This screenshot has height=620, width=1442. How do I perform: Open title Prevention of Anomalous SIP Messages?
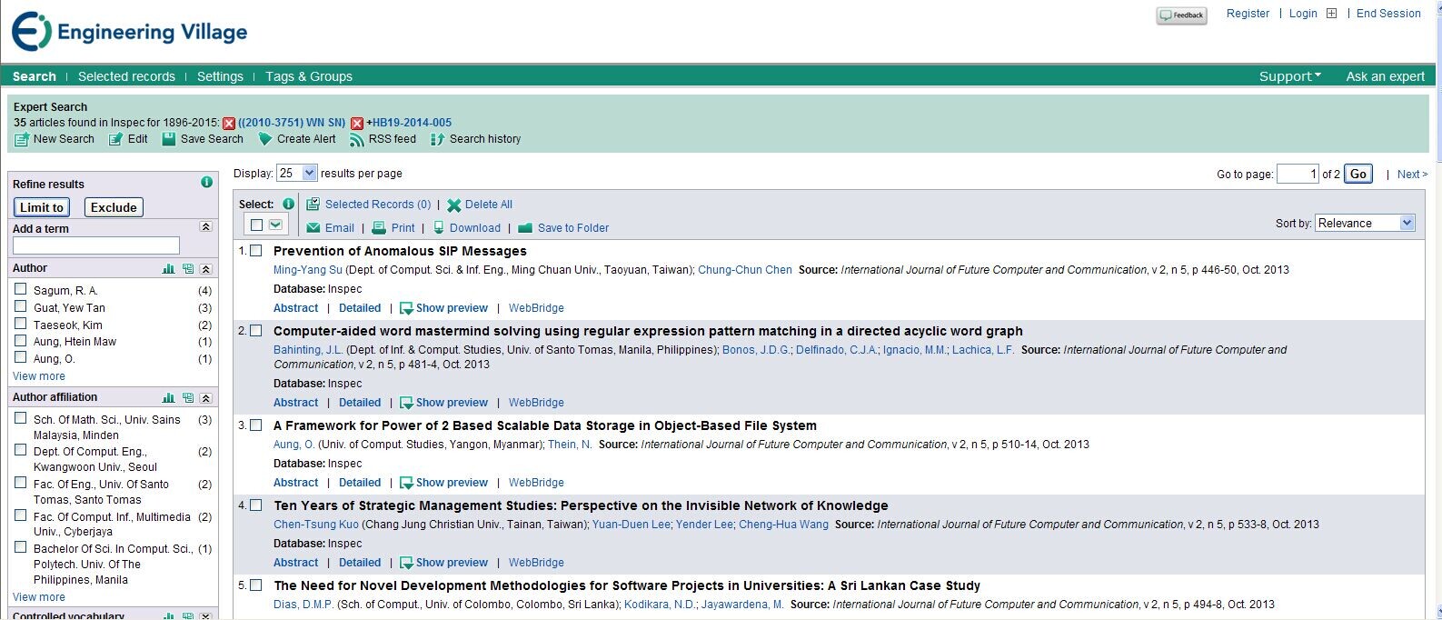click(x=400, y=251)
